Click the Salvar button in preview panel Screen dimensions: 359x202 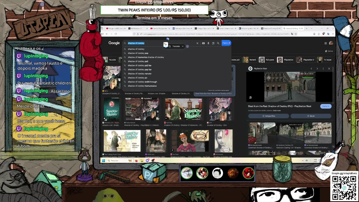(x=311, y=116)
